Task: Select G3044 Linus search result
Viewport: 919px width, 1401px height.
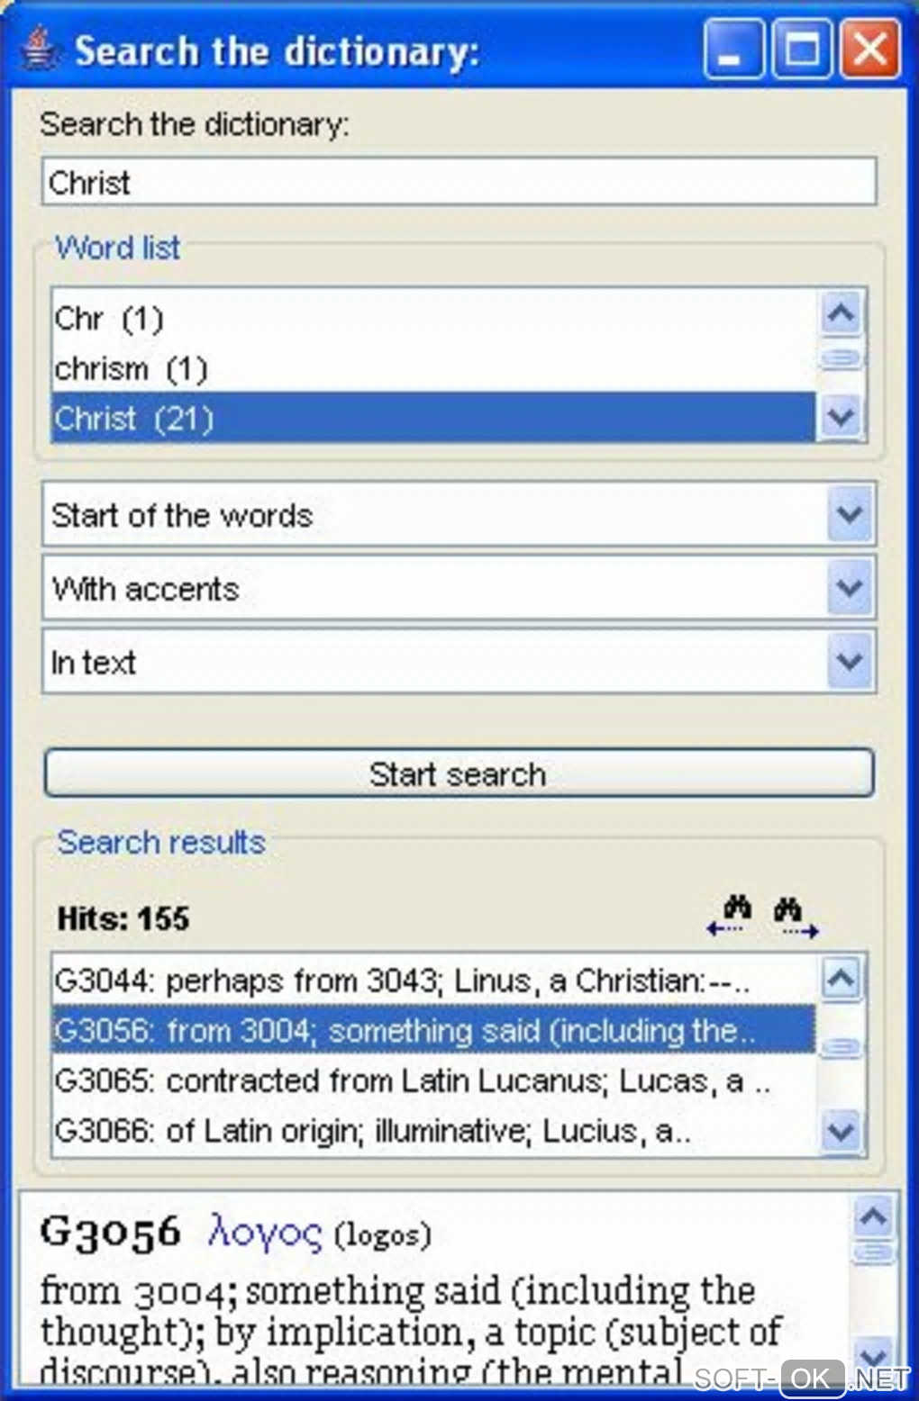Action: 401,981
